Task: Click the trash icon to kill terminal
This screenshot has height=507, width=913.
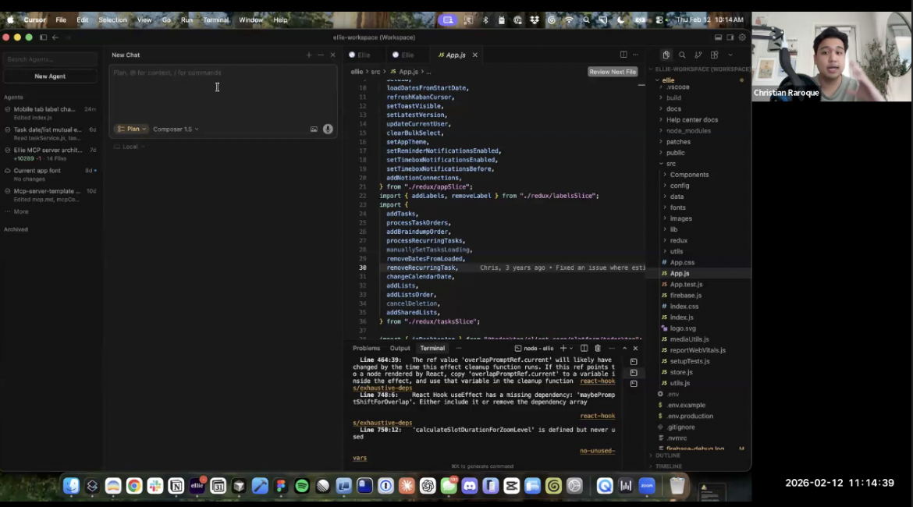Action: pyautogui.click(x=598, y=349)
